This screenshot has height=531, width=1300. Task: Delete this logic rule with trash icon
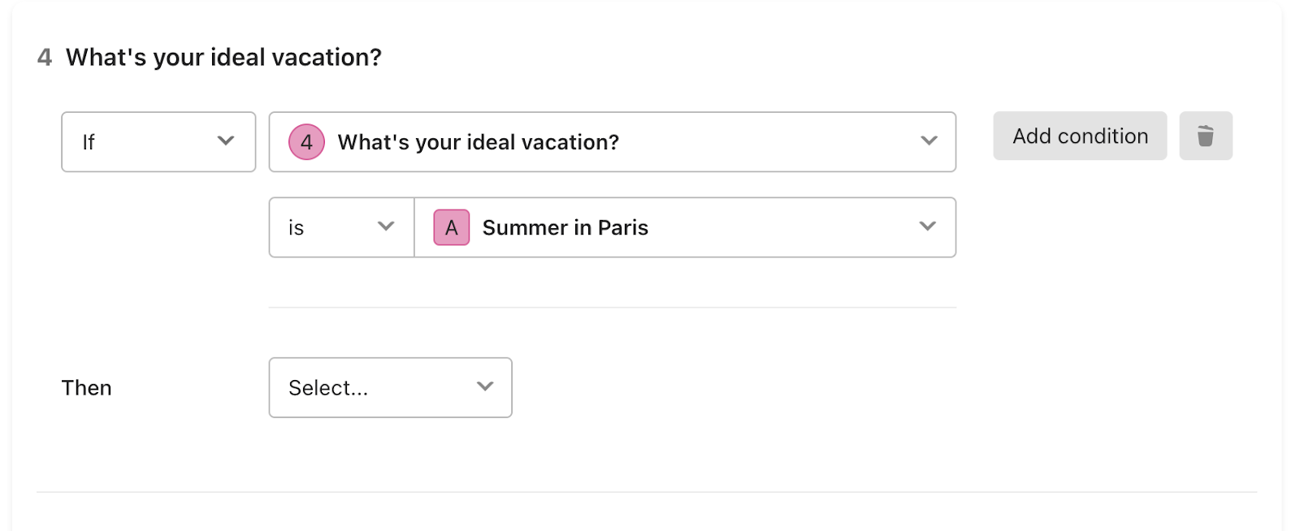[x=1206, y=136]
